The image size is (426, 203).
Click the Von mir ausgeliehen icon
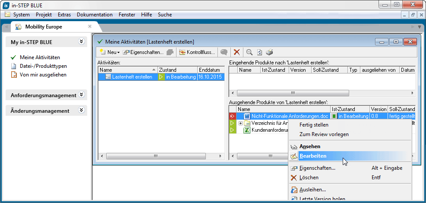(13, 75)
